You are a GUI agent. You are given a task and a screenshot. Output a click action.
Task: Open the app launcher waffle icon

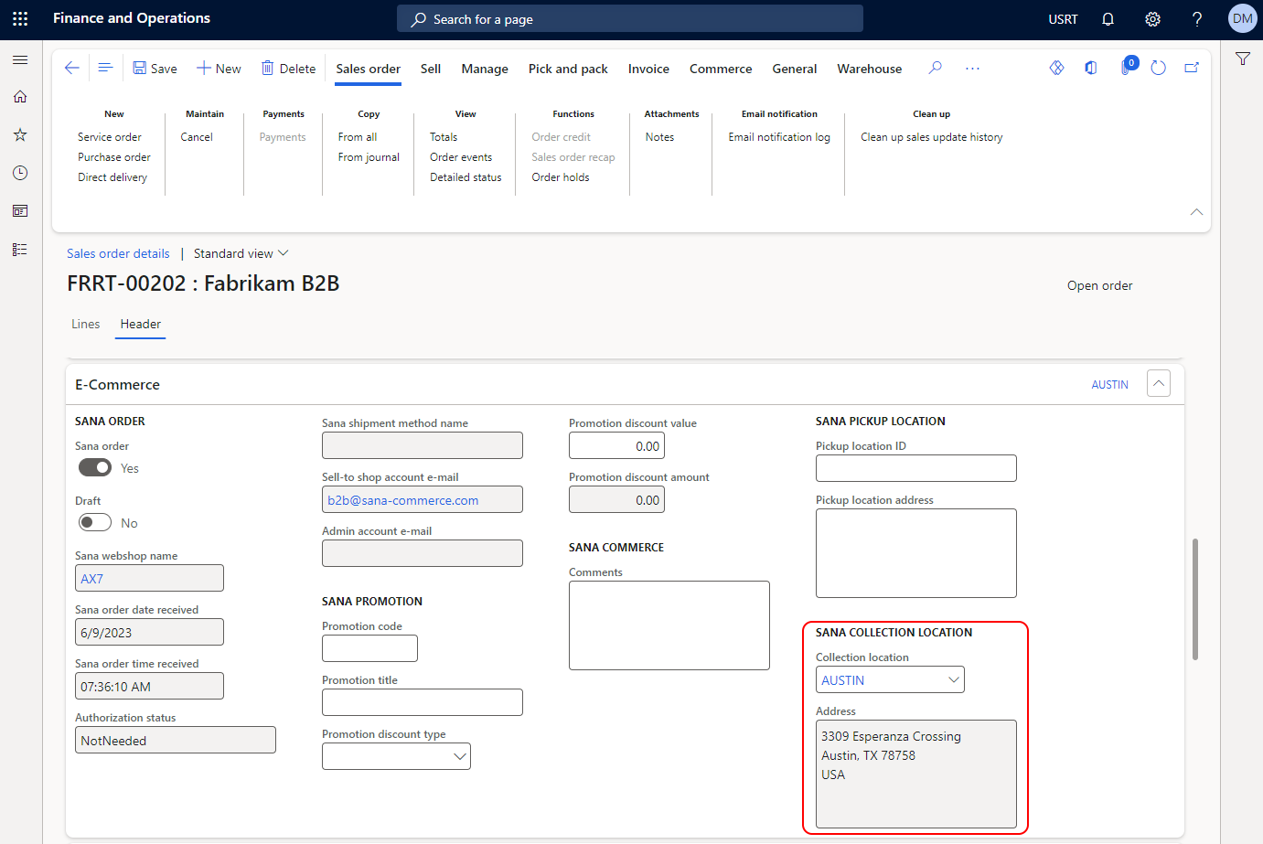coord(20,18)
